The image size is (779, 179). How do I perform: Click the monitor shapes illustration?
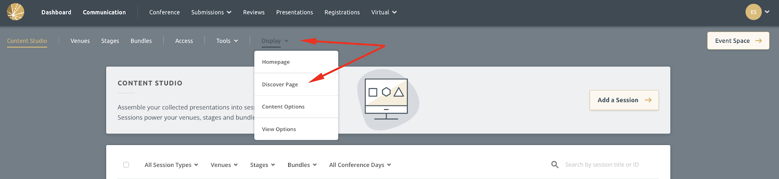coord(388,99)
